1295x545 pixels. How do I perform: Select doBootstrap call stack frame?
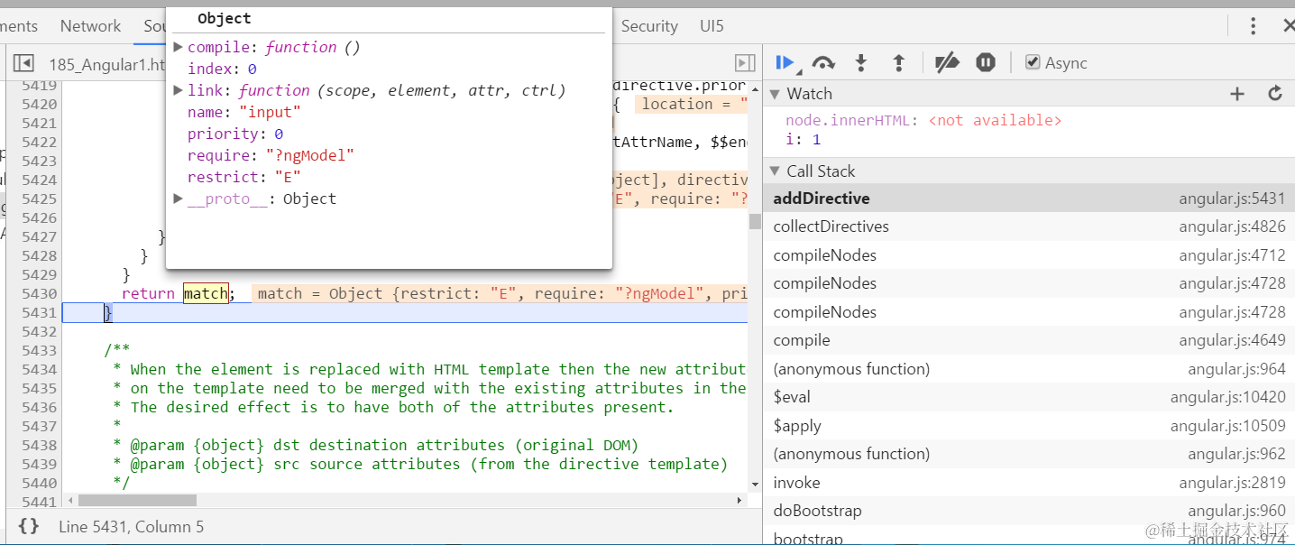(1028, 511)
